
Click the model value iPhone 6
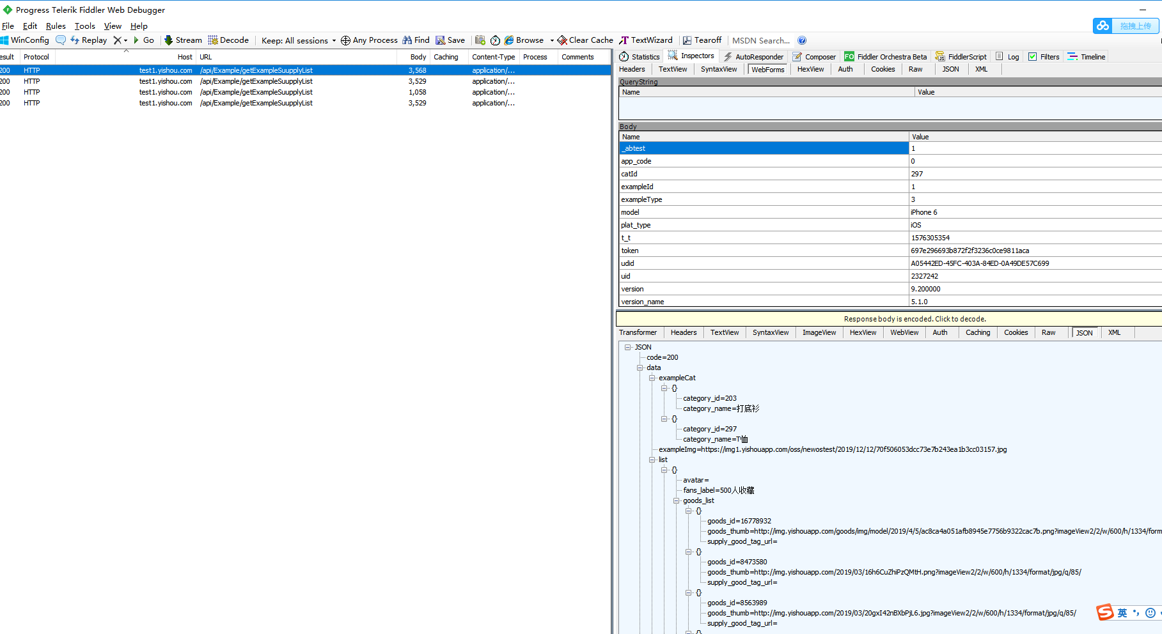[x=924, y=212]
